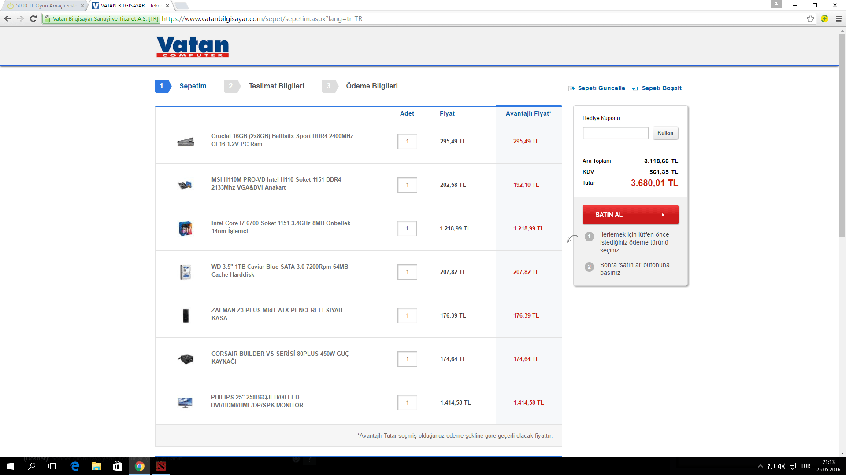The image size is (846, 475).
Task: Click the Philips monitor product thumbnail
Action: 185,402
